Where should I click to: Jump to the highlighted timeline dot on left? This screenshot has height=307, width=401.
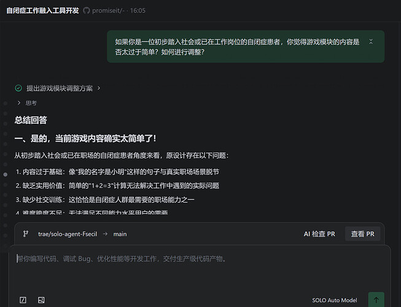pos(6,174)
